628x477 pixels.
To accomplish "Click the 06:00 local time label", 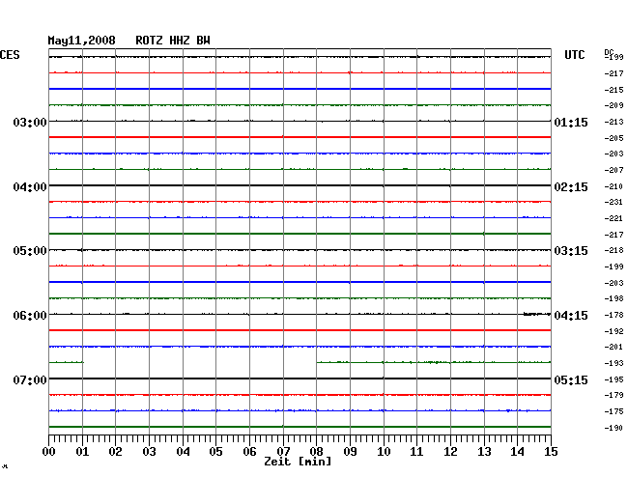I will click(x=30, y=316).
